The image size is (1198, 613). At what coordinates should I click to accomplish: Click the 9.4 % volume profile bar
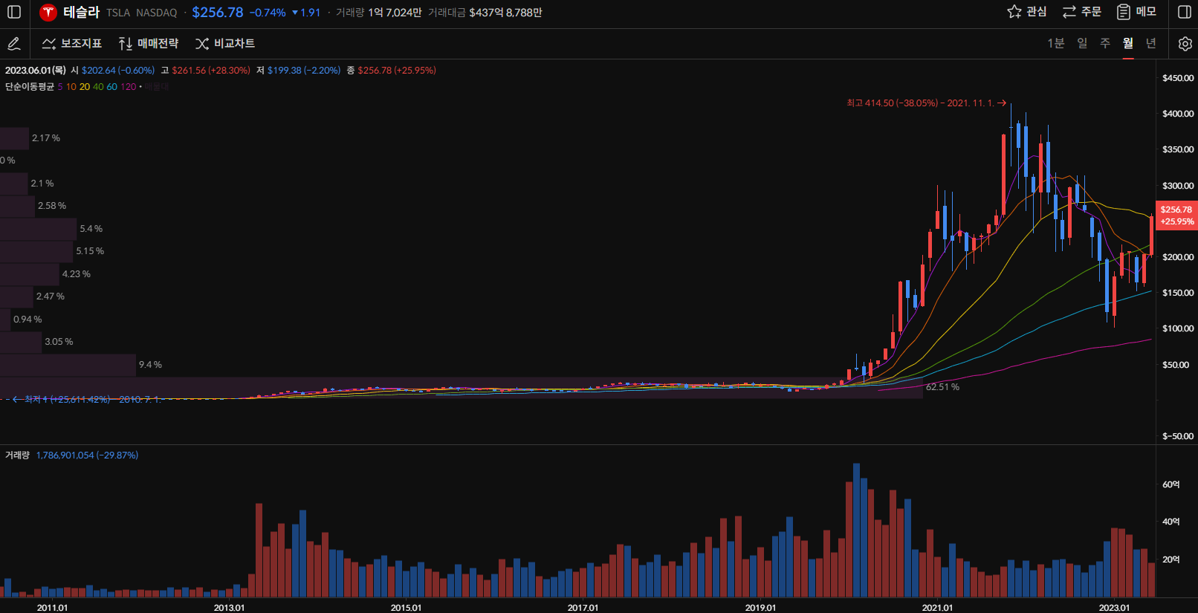click(68, 365)
